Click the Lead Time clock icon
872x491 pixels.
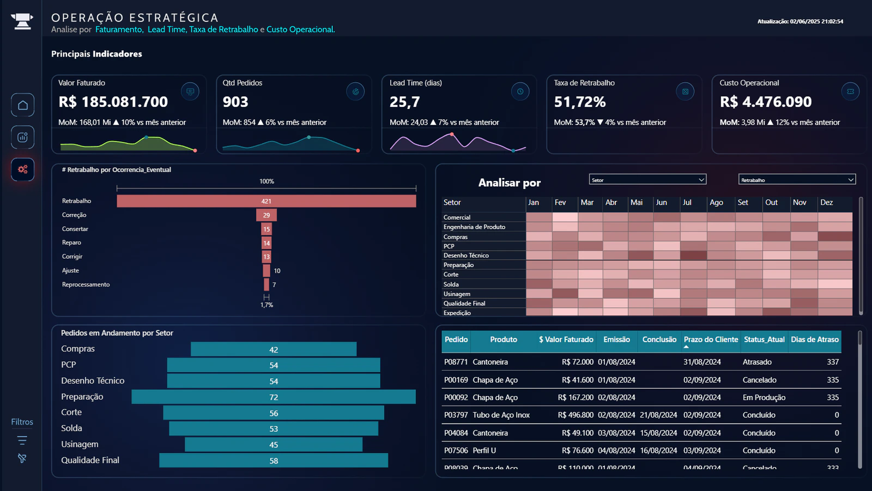pos(520,92)
